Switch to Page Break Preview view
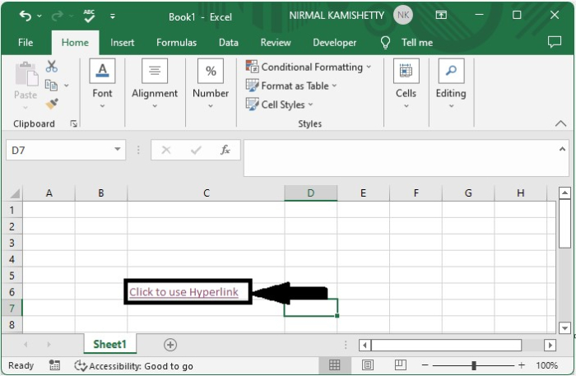Screen dimensions: 576x376 401,365
